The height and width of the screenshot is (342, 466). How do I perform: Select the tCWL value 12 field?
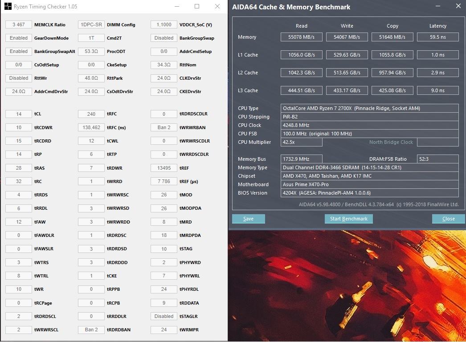tap(91, 141)
